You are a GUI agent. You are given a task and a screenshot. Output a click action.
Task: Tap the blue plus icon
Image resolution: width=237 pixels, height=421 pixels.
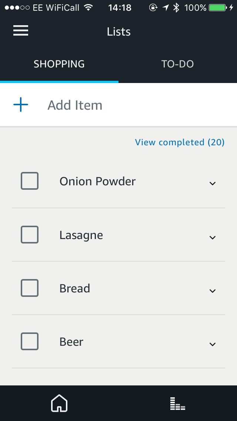point(21,105)
